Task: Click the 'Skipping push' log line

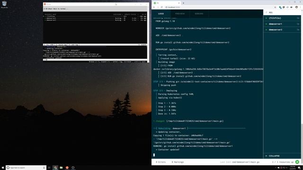Action: pos(168,85)
